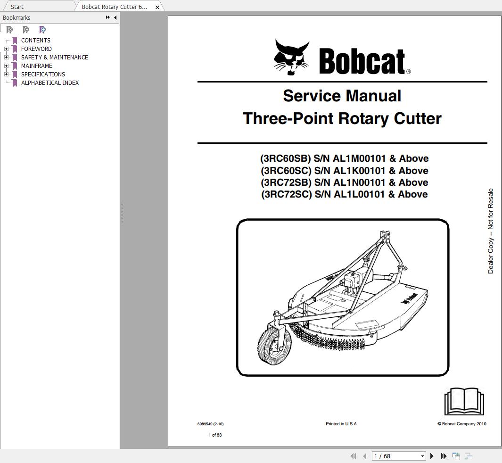Open the FOREWORD bookmark
The image size is (502, 463).
(36, 49)
